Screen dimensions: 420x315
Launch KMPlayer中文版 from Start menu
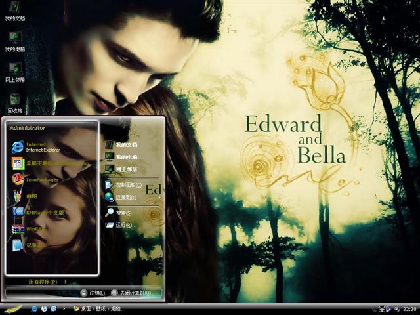pos(38,213)
